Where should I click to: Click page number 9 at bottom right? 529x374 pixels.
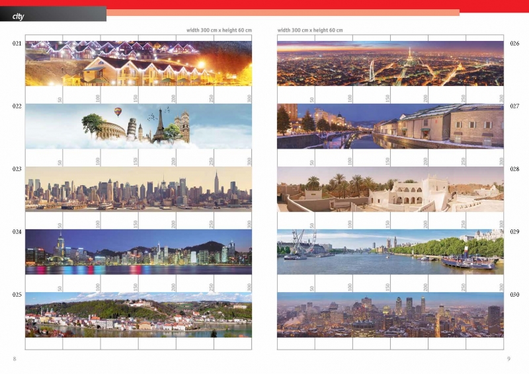tap(509, 358)
